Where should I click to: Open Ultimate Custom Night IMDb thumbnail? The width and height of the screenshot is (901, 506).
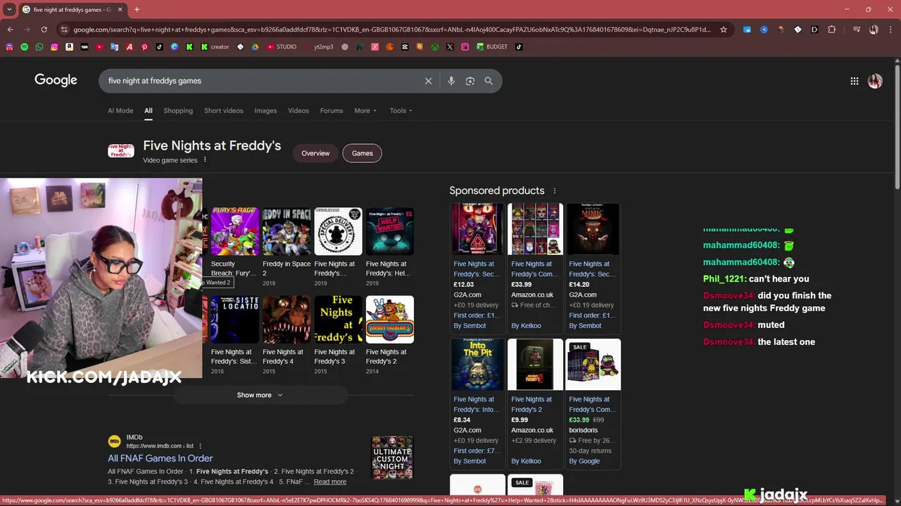[392, 458]
